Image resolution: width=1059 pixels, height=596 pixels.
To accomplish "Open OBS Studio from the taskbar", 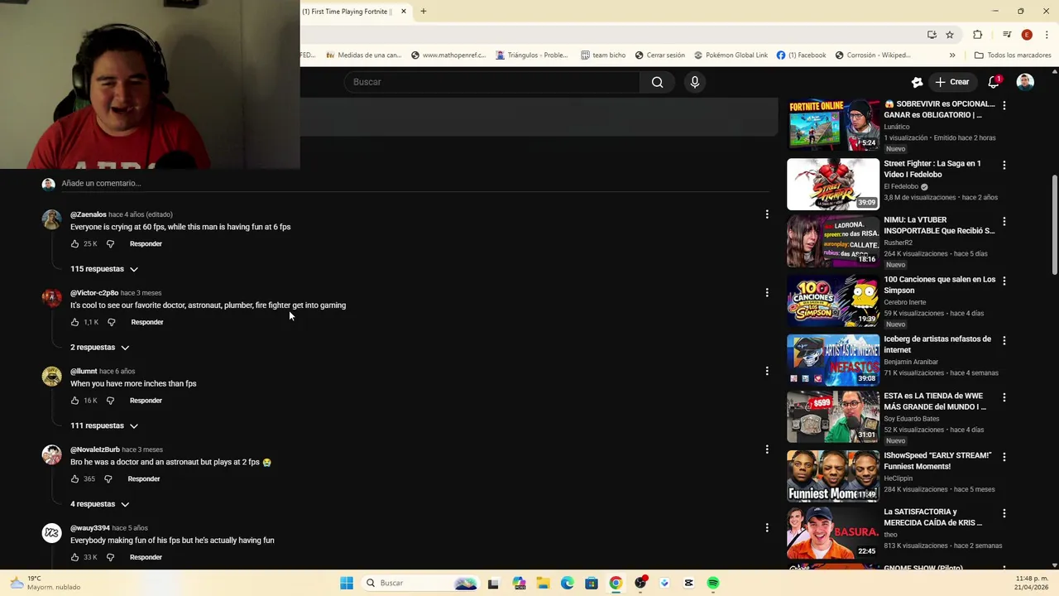I will pyautogui.click(x=640, y=583).
